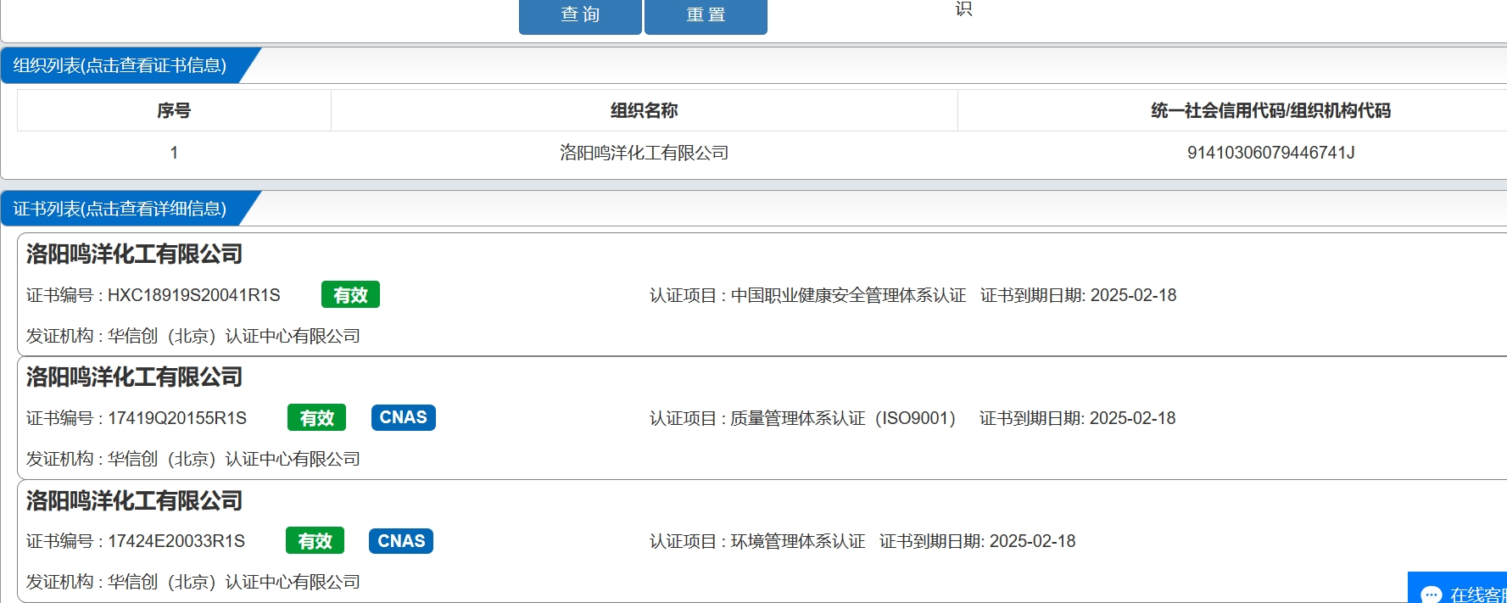Click the 组织名称 column header

click(x=645, y=110)
